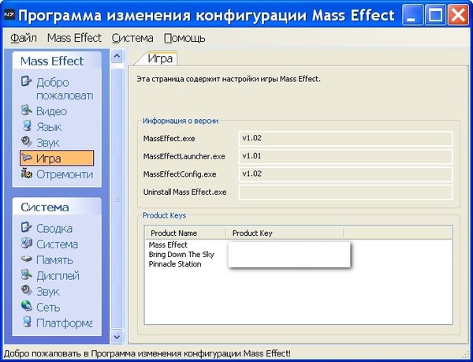Open the Дисплей system page
This screenshot has width=473, height=362.
(x=58, y=276)
